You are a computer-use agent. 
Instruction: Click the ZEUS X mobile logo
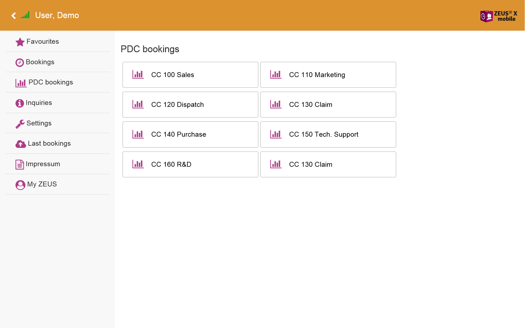click(498, 16)
